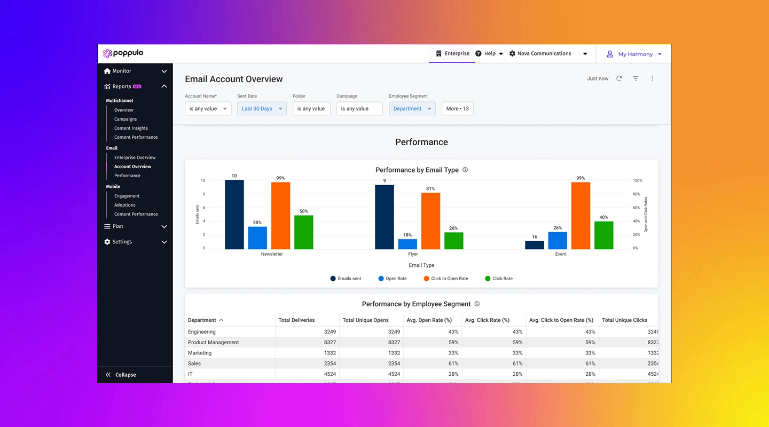Click the Poppulo logo
Viewport: 769px width, 427px height.
pos(123,53)
